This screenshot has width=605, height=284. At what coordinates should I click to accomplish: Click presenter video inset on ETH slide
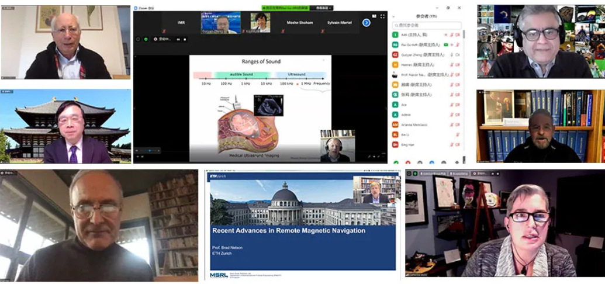pyautogui.click(x=376, y=190)
